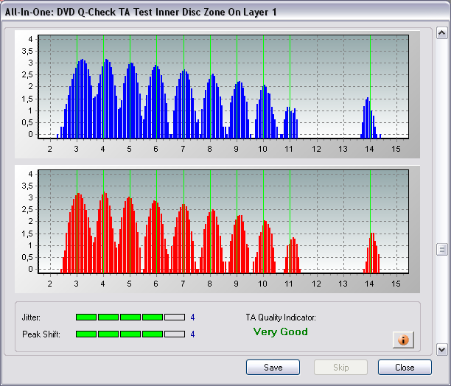Save the TA test results
This screenshot has width=451, height=386.
click(x=273, y=368)
